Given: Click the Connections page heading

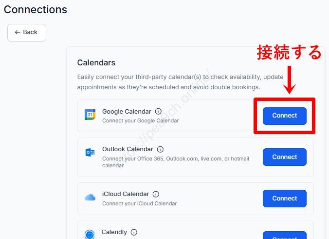Looking at the screenshot, I should 36,9.
